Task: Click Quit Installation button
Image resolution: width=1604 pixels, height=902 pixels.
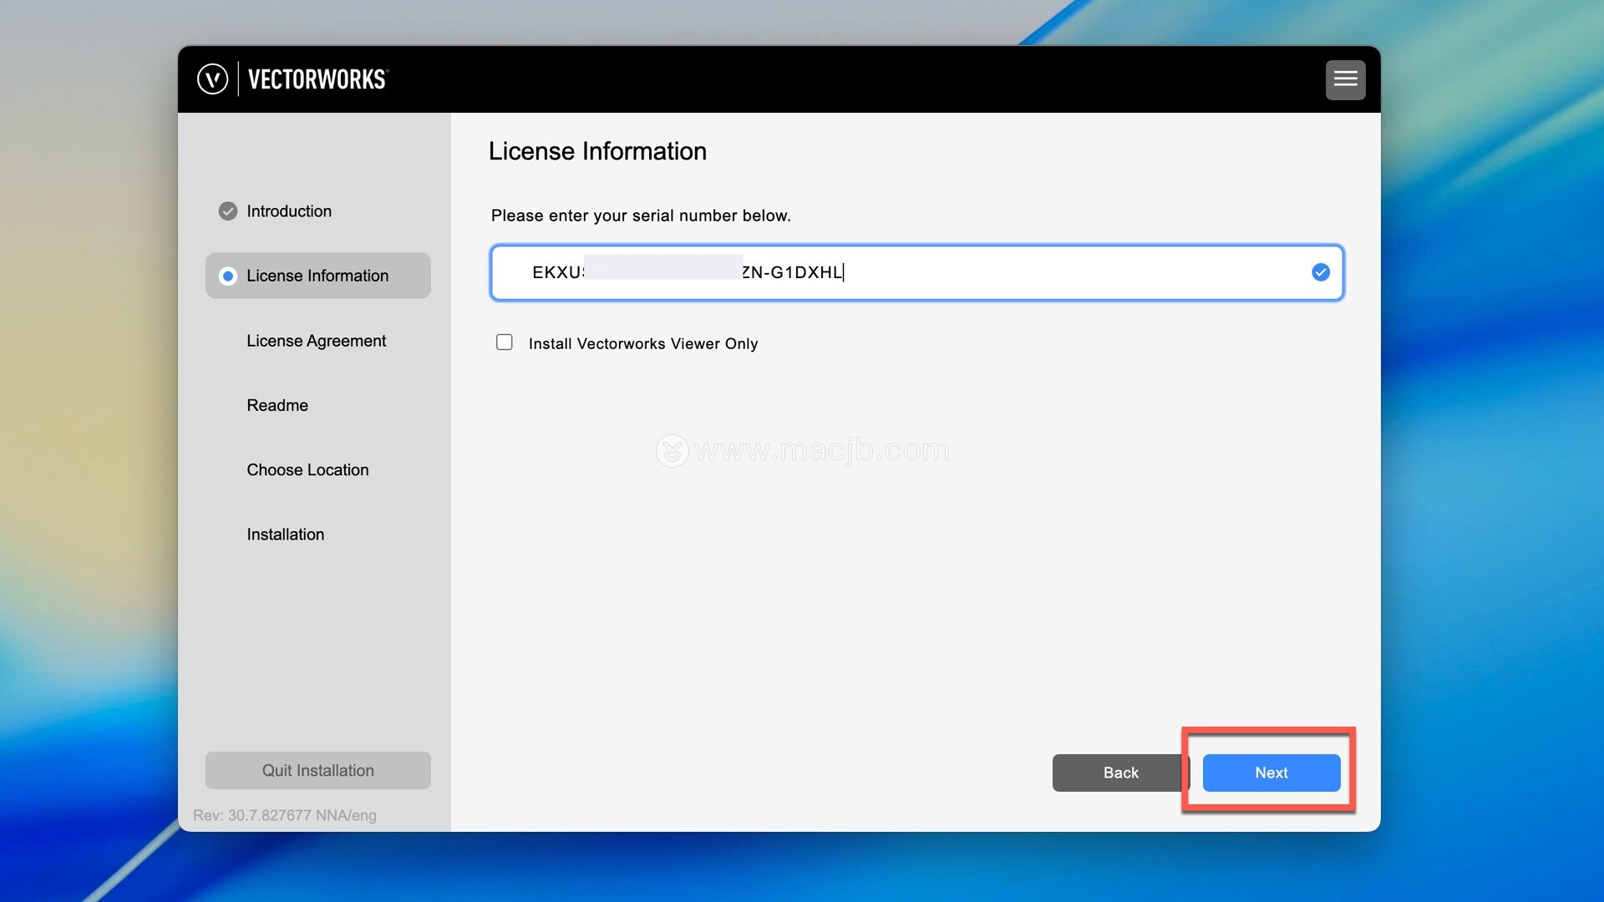Action: 317,770
